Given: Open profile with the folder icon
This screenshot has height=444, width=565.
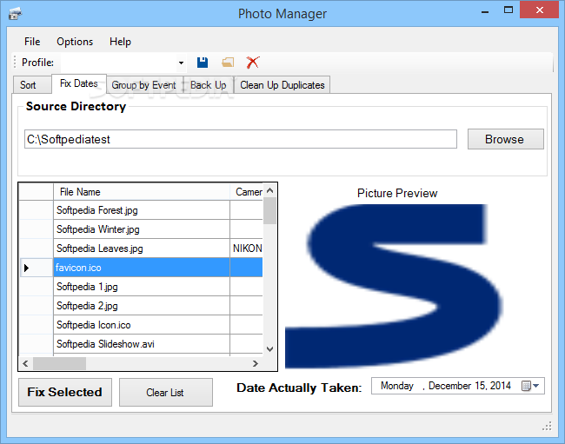Looking at the screenshot, I should [x=228, y=63].
